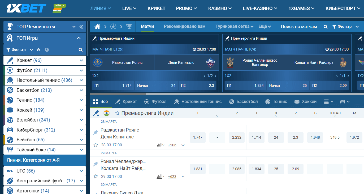The width and height of the screenshot is (364, 194).
Task: Open the КРИКЕТ top menu item
Action: point(157,8)
